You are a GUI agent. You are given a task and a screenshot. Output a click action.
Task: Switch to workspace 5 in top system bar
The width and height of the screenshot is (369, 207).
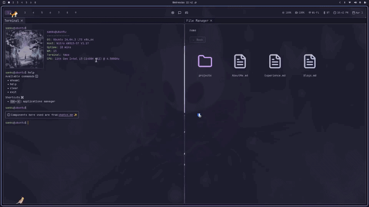26,2
